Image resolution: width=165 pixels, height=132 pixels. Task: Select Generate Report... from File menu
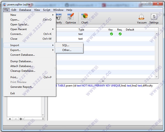click(22, 87)
